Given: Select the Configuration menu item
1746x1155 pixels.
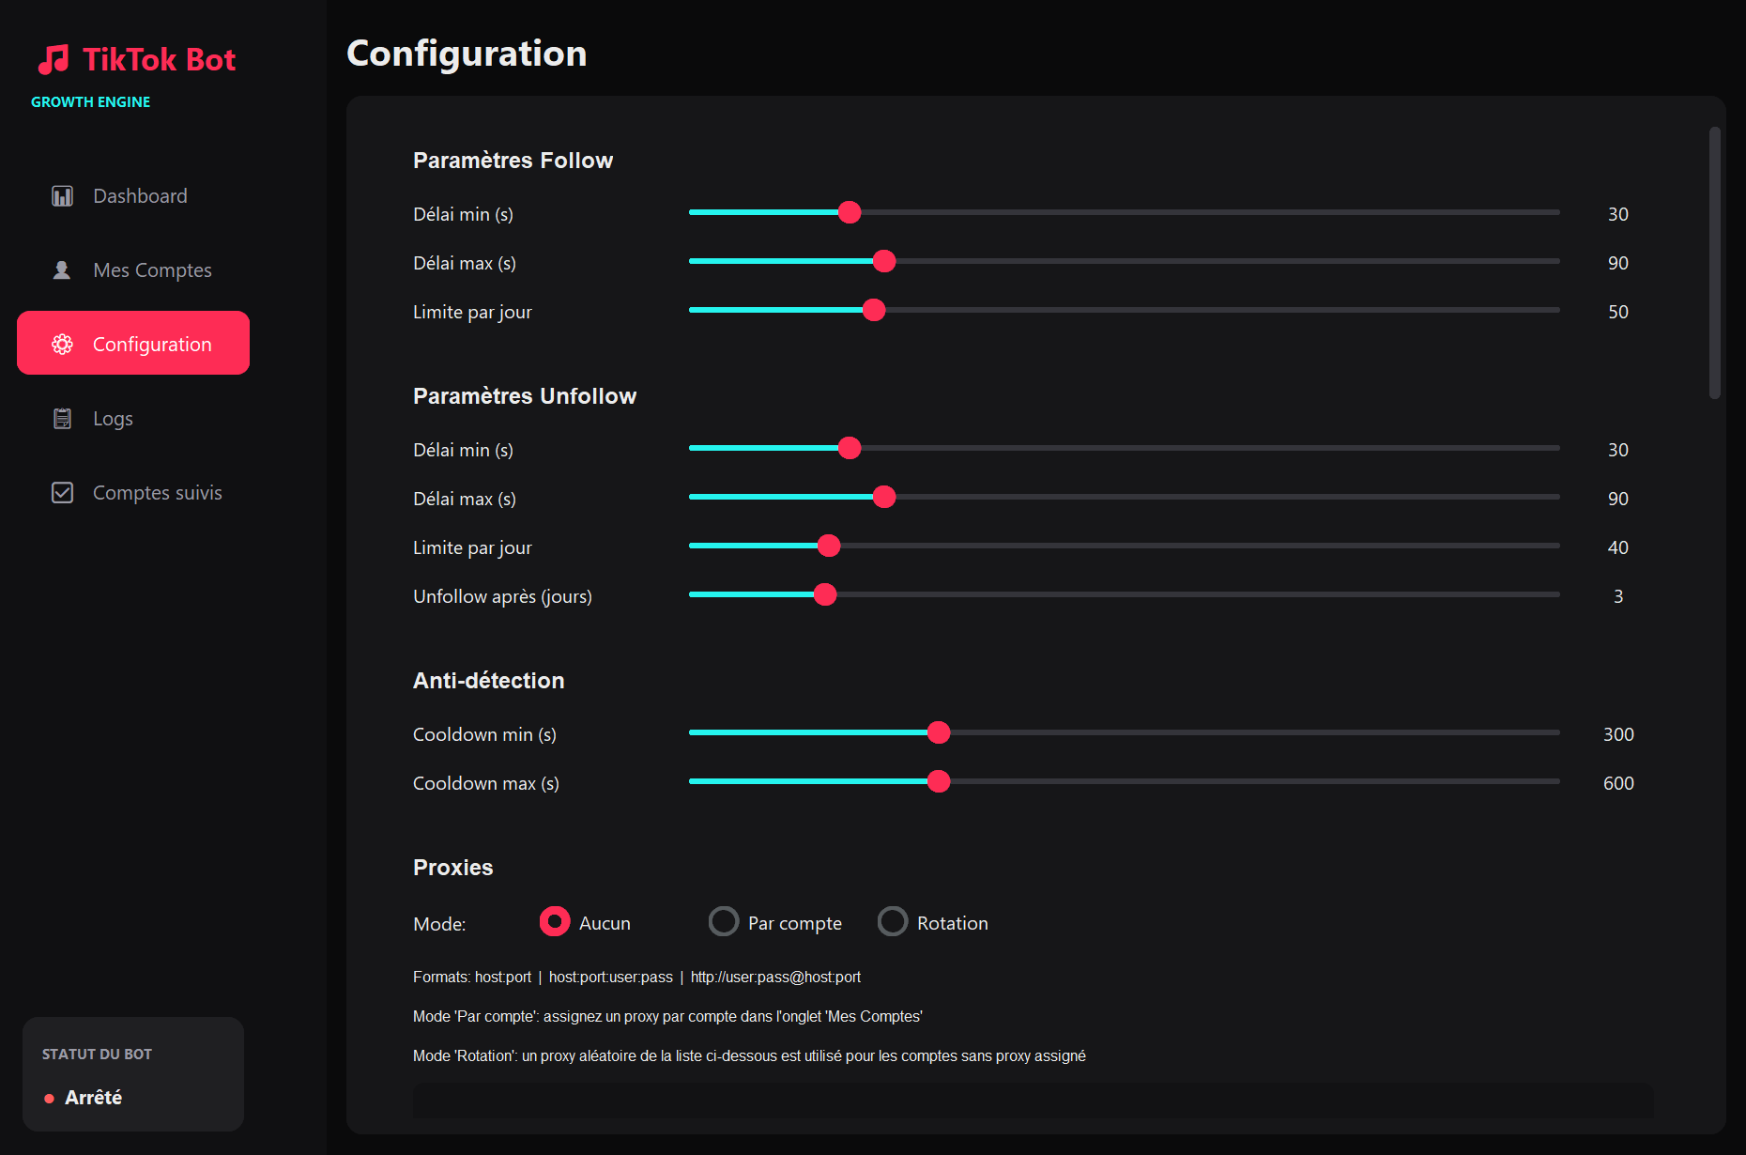Looking at the screenshot, I should tap(133, 343).
